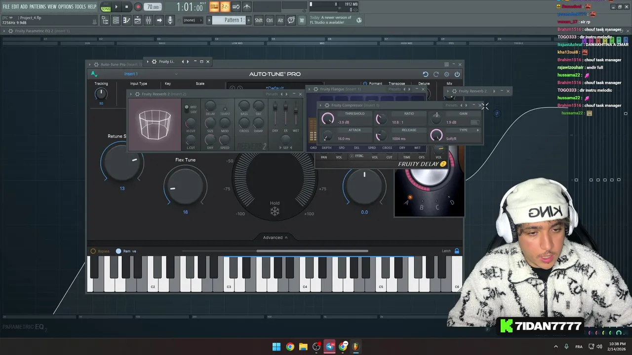Screen dimensions: 632x355
Task: Open the Channel rack icon
Action: point(116,20)
